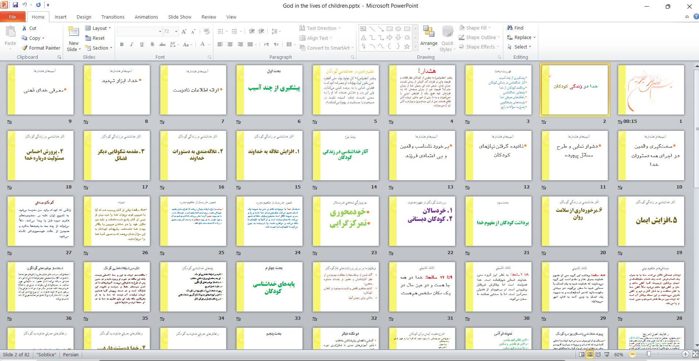Screen dimensions: 699x361
Task: Open PowerPoint Help question mark icon
Action: point(696,17)
